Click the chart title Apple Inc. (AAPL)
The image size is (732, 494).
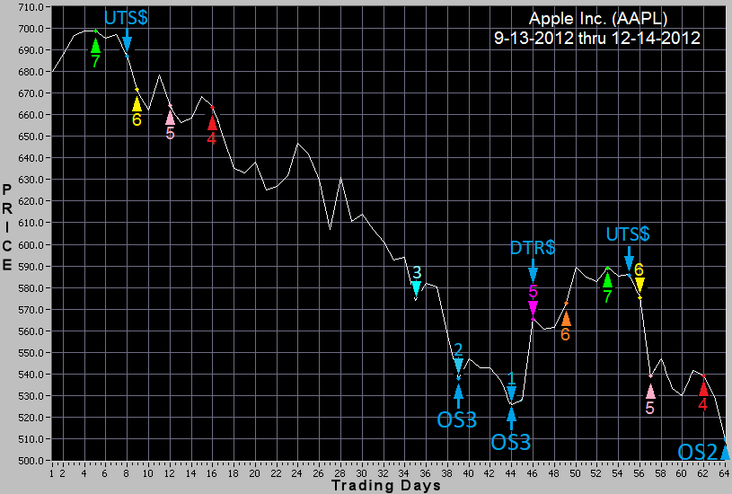(597, 19)
